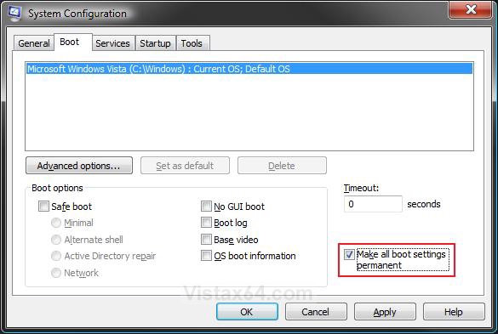Choose the Alternate shell option
498x334 pixels.
point(56,240)
